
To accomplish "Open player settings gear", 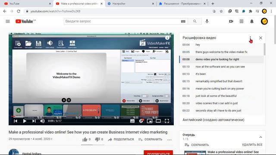I will coord(141,121).
